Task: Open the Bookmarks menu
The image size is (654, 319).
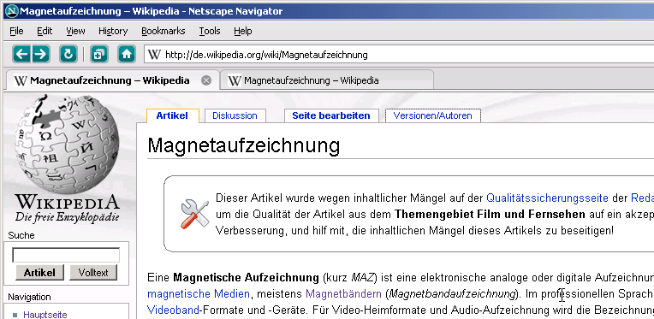Action: coord(163,31)
